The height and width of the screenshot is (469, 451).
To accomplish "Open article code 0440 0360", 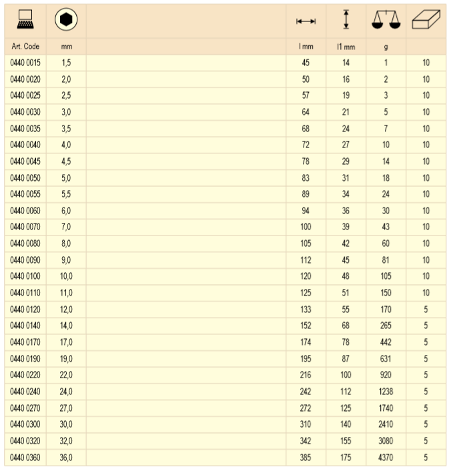I will [x=25, y=458].
